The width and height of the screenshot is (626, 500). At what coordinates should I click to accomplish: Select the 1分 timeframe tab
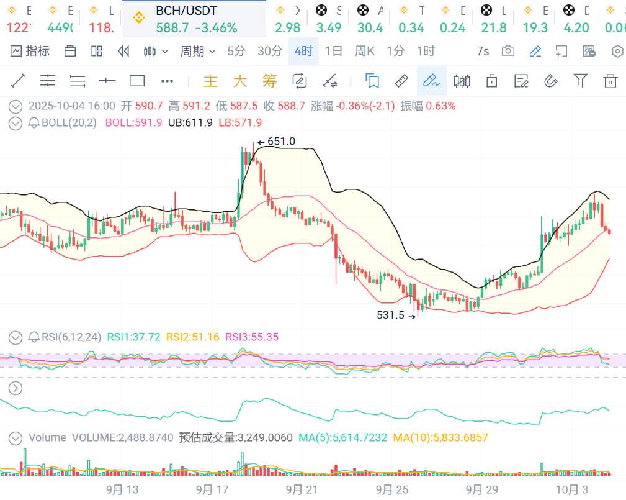tap(395, 51)
